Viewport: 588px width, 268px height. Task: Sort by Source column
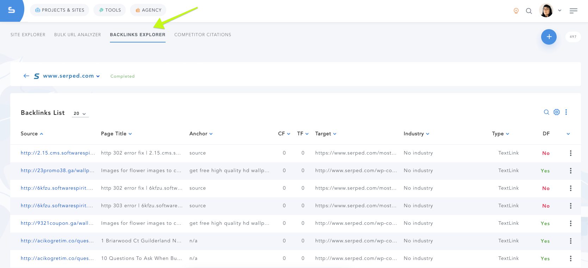point(32,134)
